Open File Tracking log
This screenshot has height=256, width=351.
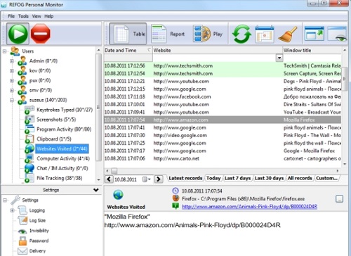[59, 178]
